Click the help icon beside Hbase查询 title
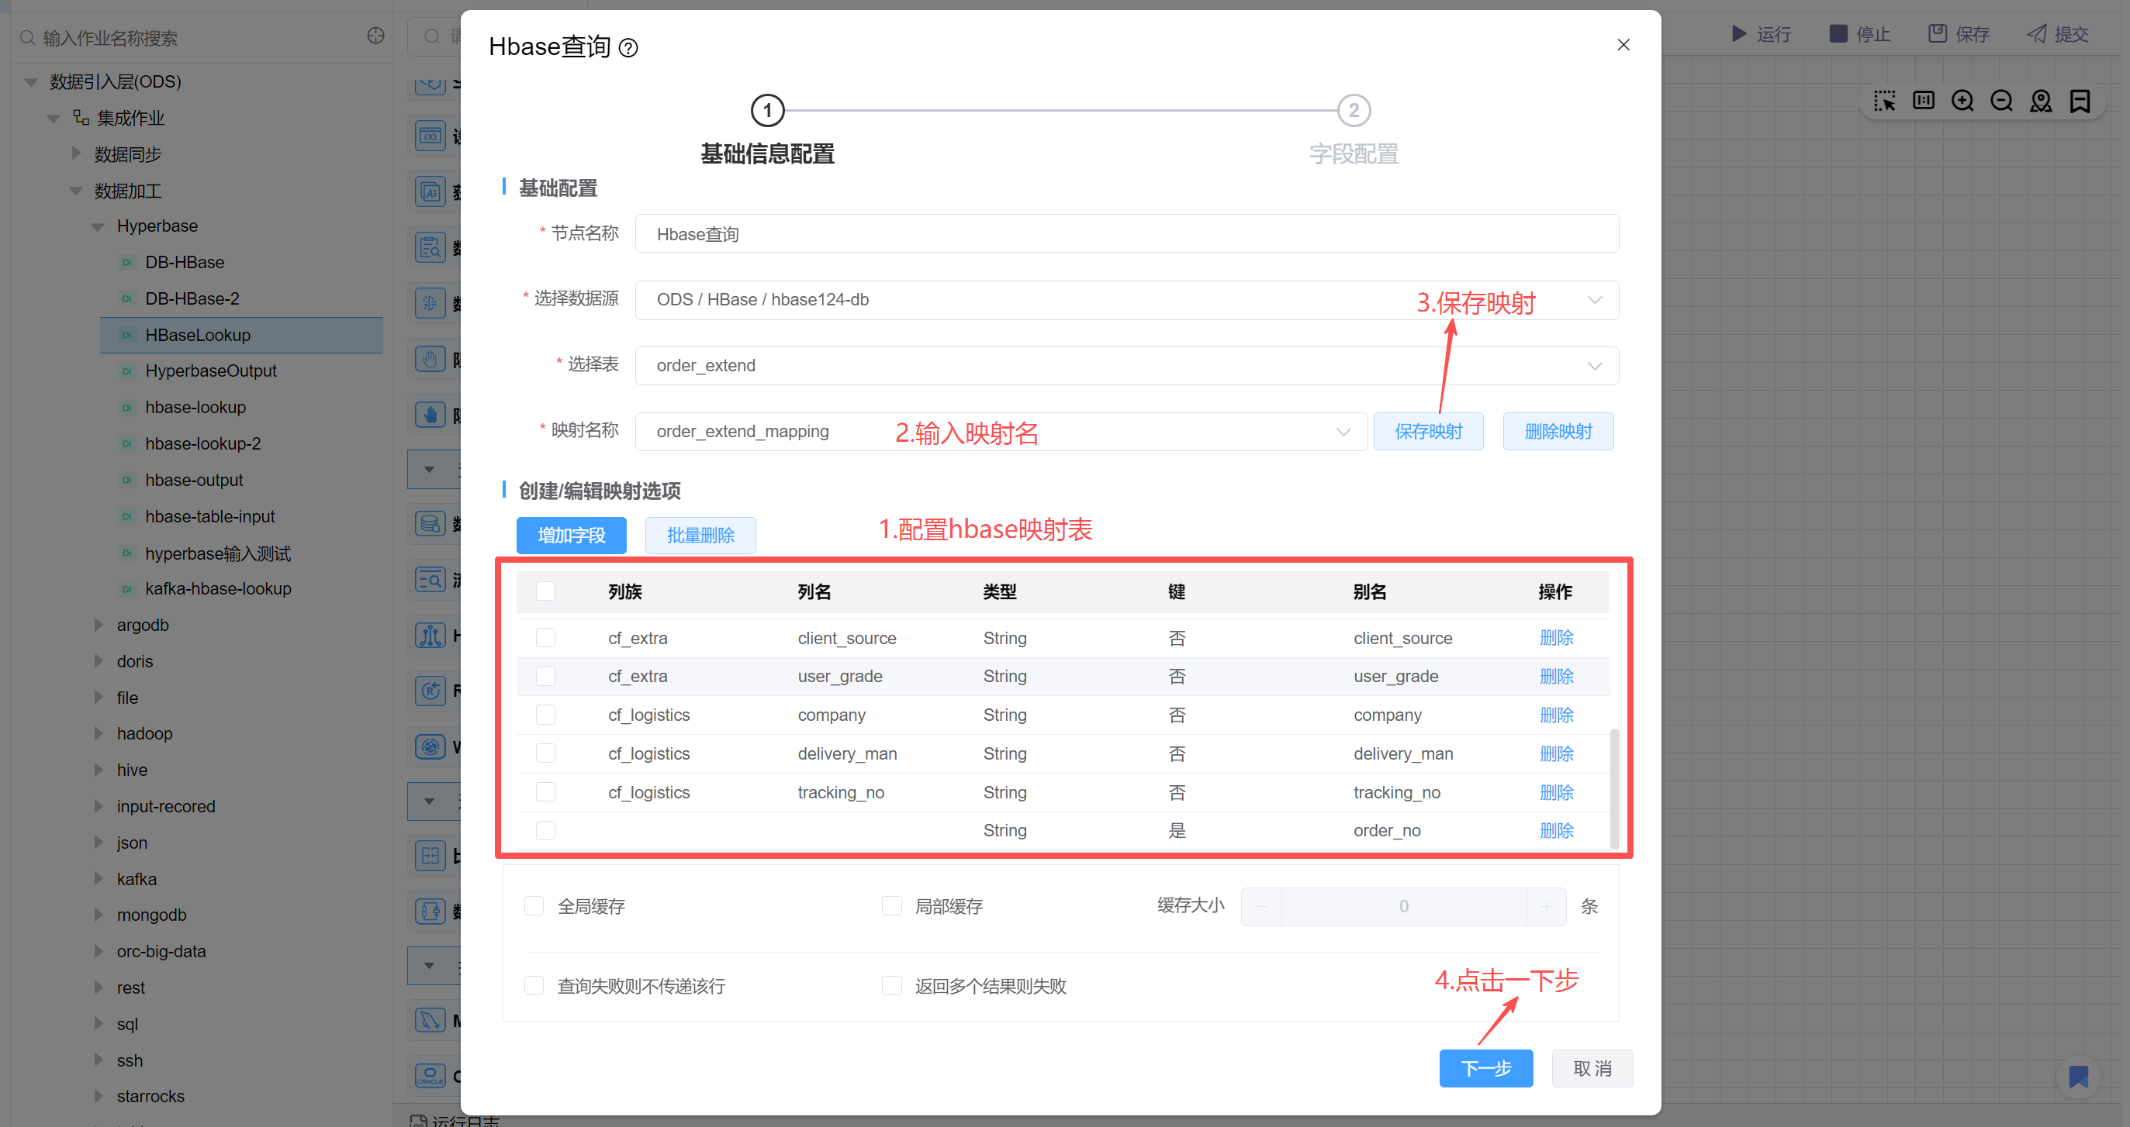Screen dimensions: 2130x1127 tap(628, 48)
